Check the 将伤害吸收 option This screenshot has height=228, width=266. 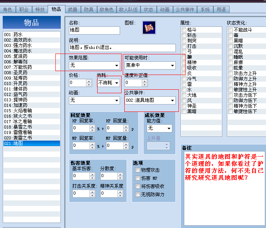[137, 186]
